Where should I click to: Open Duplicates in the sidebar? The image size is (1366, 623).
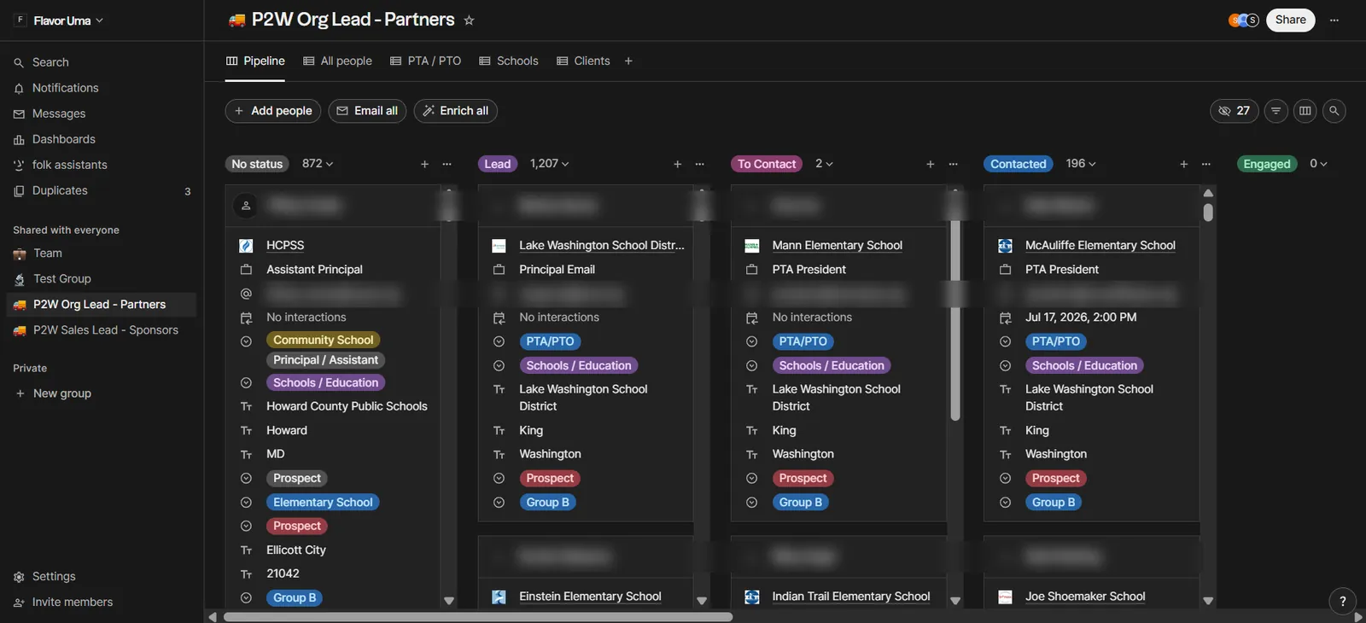[x=60, y=190]
